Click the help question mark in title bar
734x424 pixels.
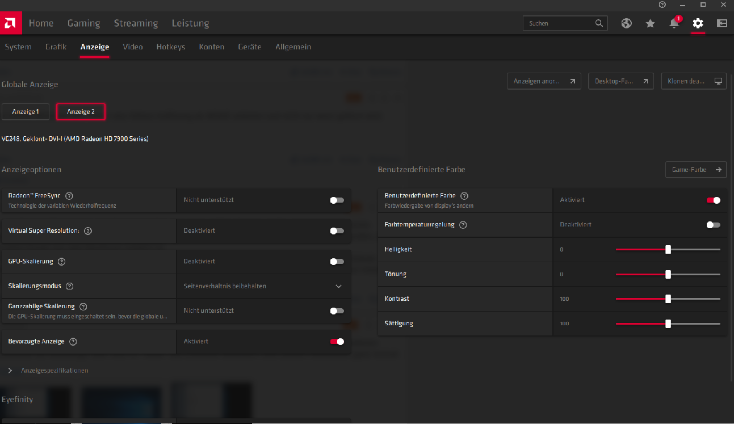tap(662, 5)
